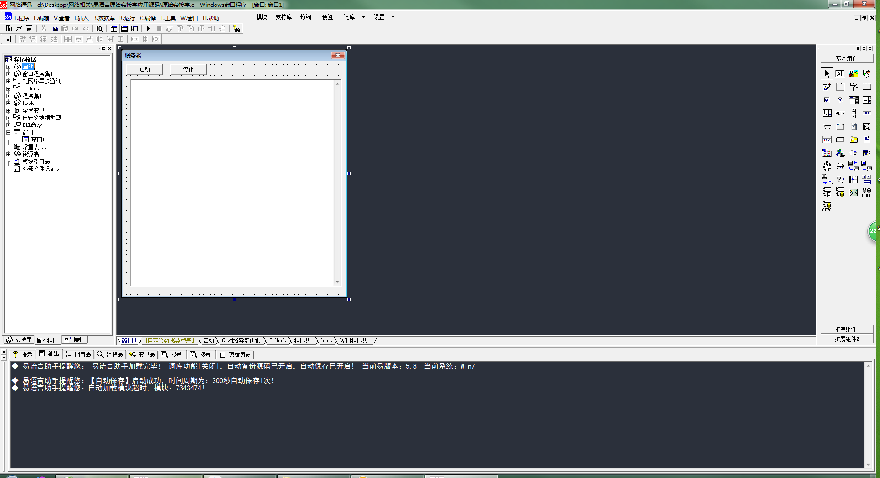Image resolution: width=880 pixels, height=478 pixels.
Task: Pick the label '字' component tool
Action: (854, 87)
